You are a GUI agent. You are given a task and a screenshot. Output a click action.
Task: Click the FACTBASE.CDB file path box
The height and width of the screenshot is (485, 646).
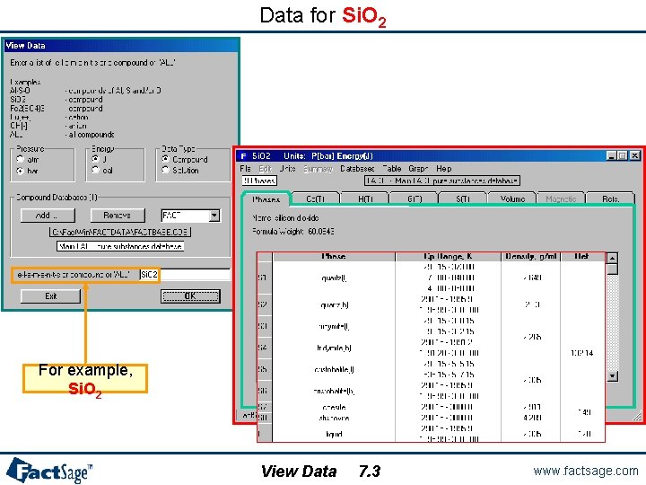120,233
